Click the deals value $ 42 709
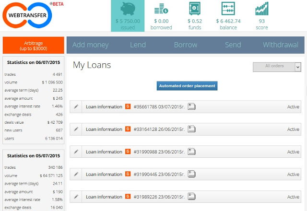 55,122
